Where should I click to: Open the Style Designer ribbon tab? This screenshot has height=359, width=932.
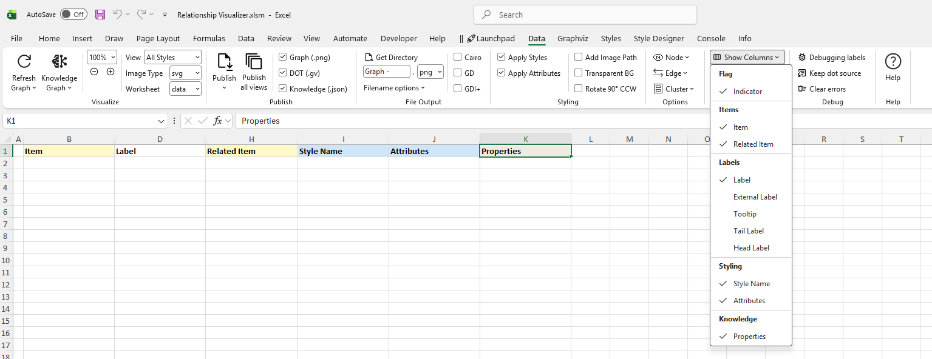point(659,39)
